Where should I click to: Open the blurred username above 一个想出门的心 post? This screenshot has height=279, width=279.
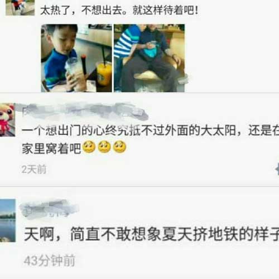pyautogui.click(x=84, y=112)
